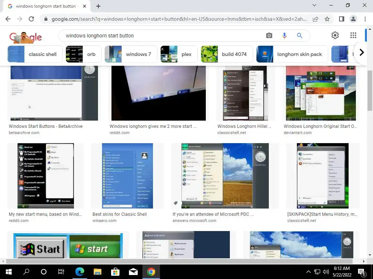Open If you're an attendee of Microsoft PDC link

[213, 214]
